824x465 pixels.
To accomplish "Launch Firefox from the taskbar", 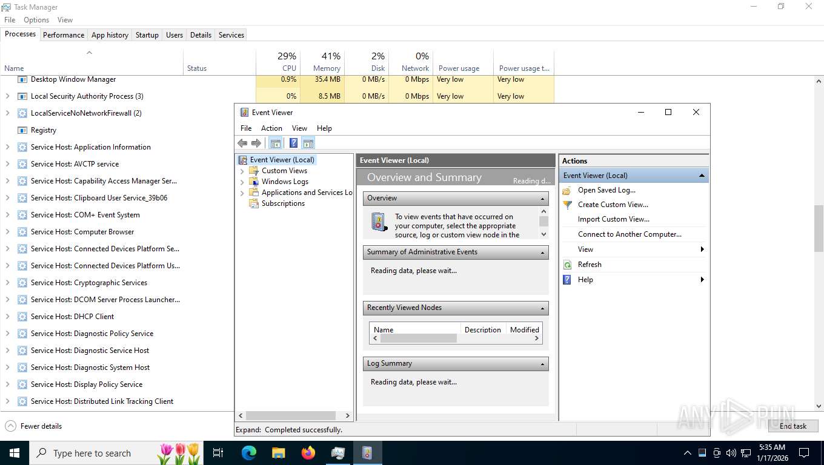I will pos(308,453).
